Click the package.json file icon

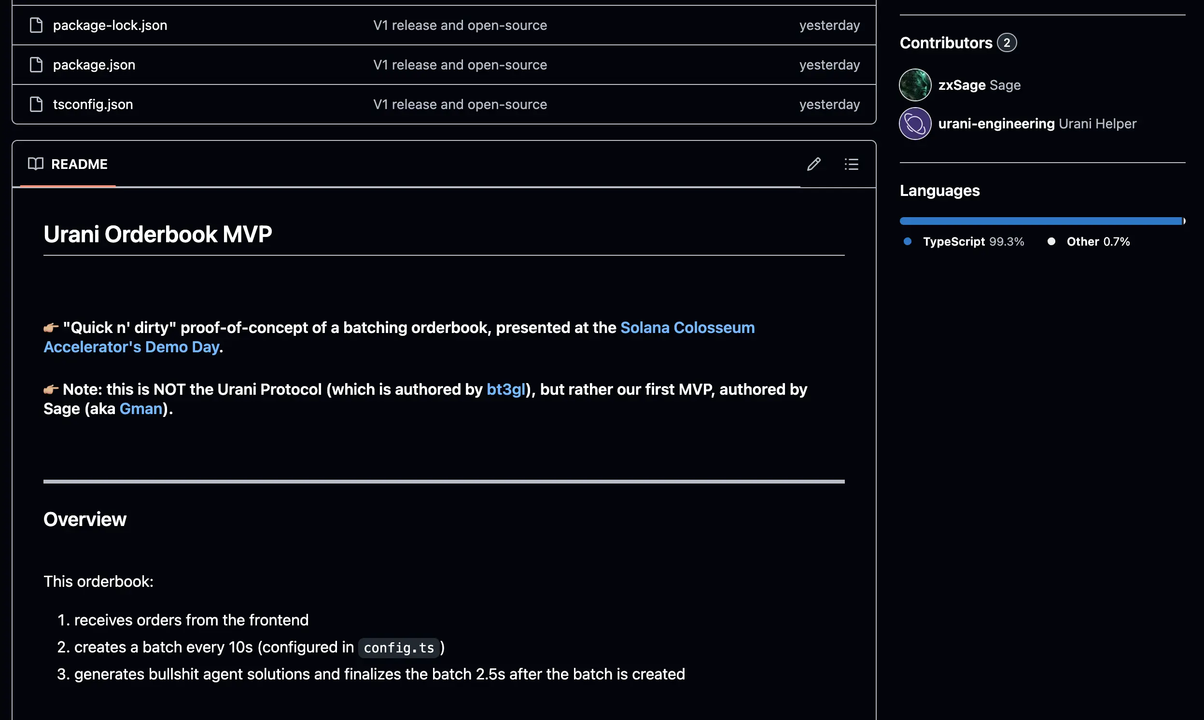[36, 65]
